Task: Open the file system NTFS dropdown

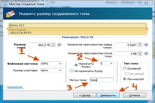Action: tap(51, 64)
